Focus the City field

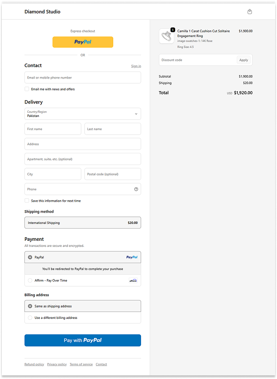point(53,174)
